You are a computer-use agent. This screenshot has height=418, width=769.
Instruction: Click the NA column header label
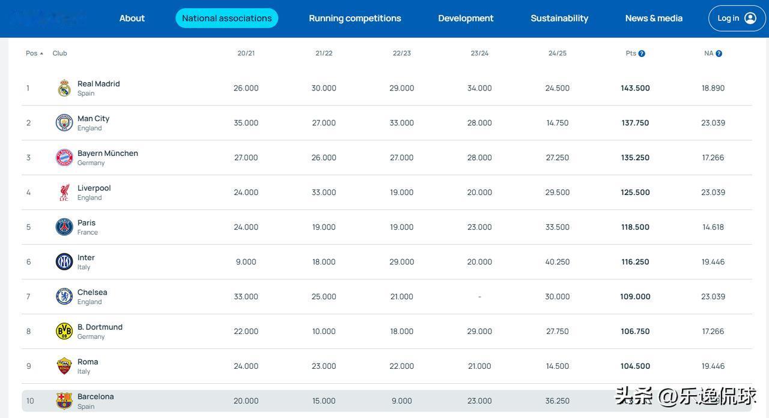click(x=709, y=53)
